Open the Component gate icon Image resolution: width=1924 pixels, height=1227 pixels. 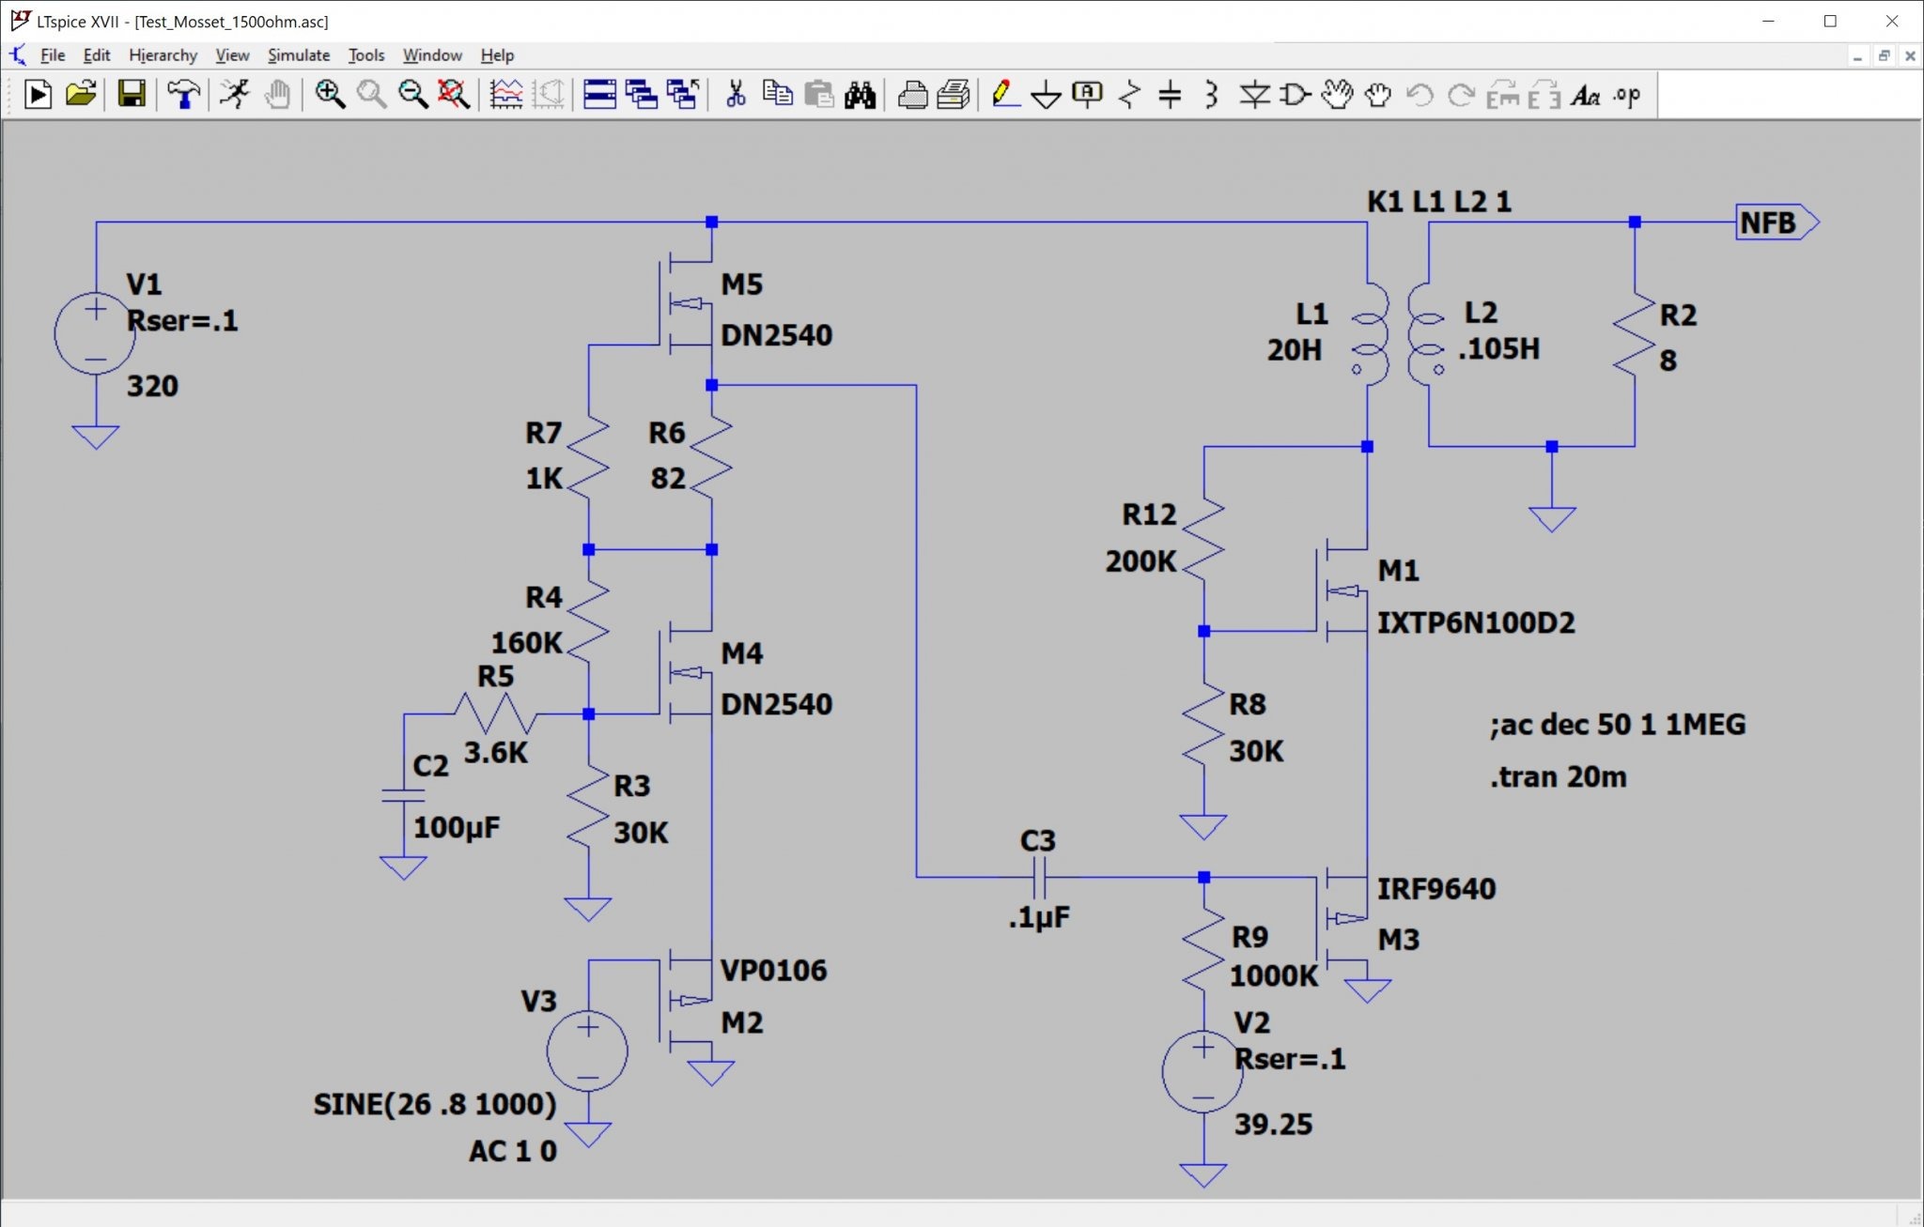click(x=1296, y=95)
